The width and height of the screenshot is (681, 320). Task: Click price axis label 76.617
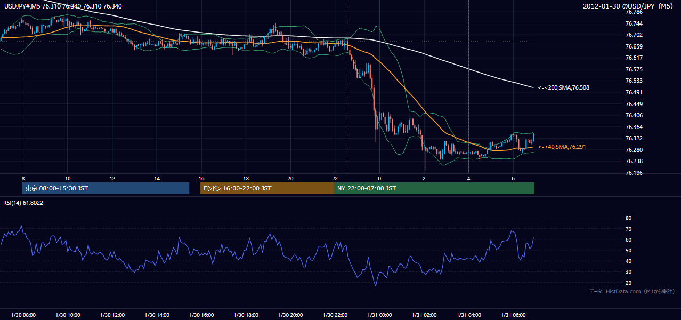pyautogui.click(x=633, y=58)
